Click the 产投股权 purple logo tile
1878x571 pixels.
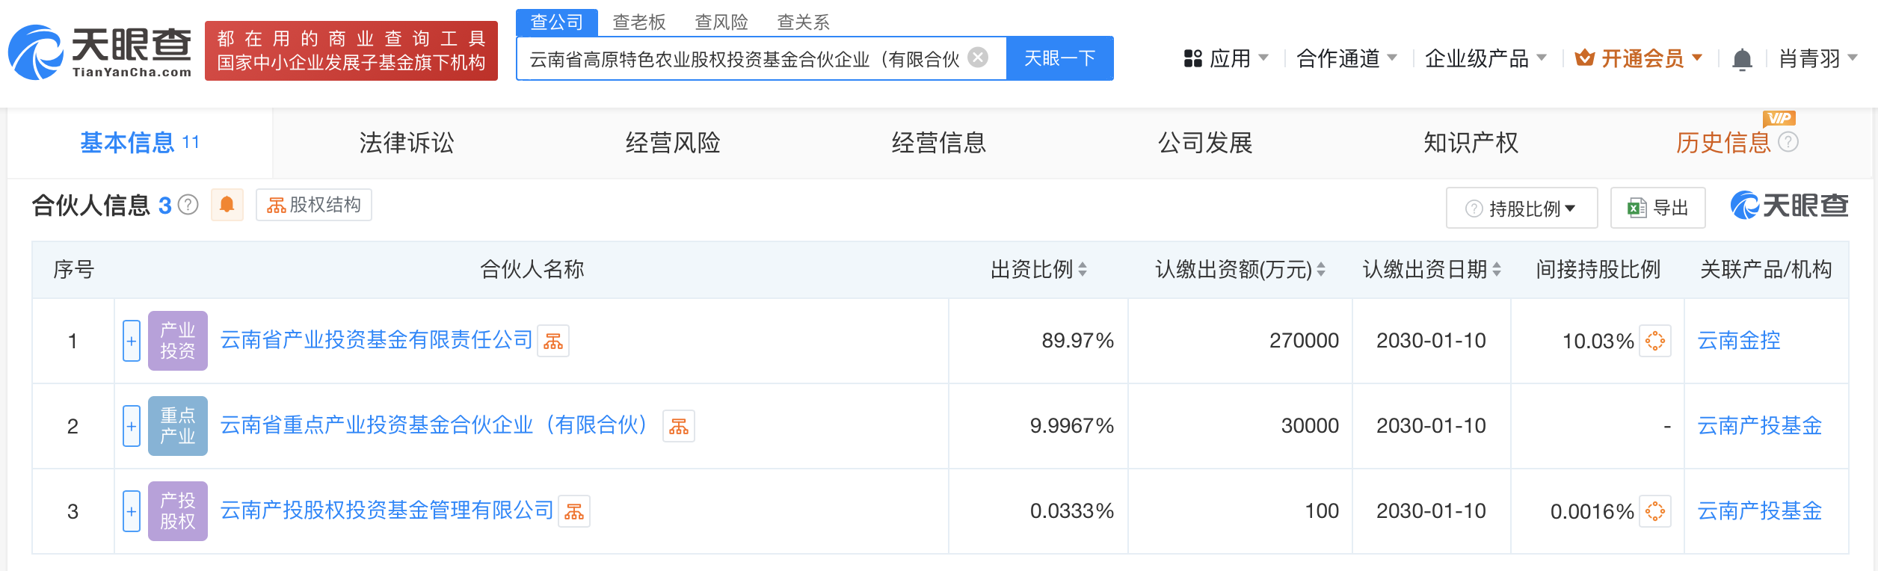pos(178,511)
